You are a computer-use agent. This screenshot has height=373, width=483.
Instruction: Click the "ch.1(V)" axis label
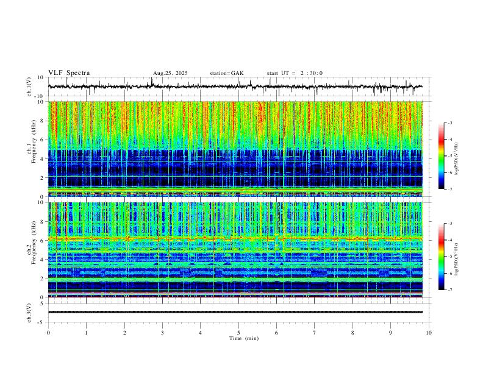click(x=29, y=87)
